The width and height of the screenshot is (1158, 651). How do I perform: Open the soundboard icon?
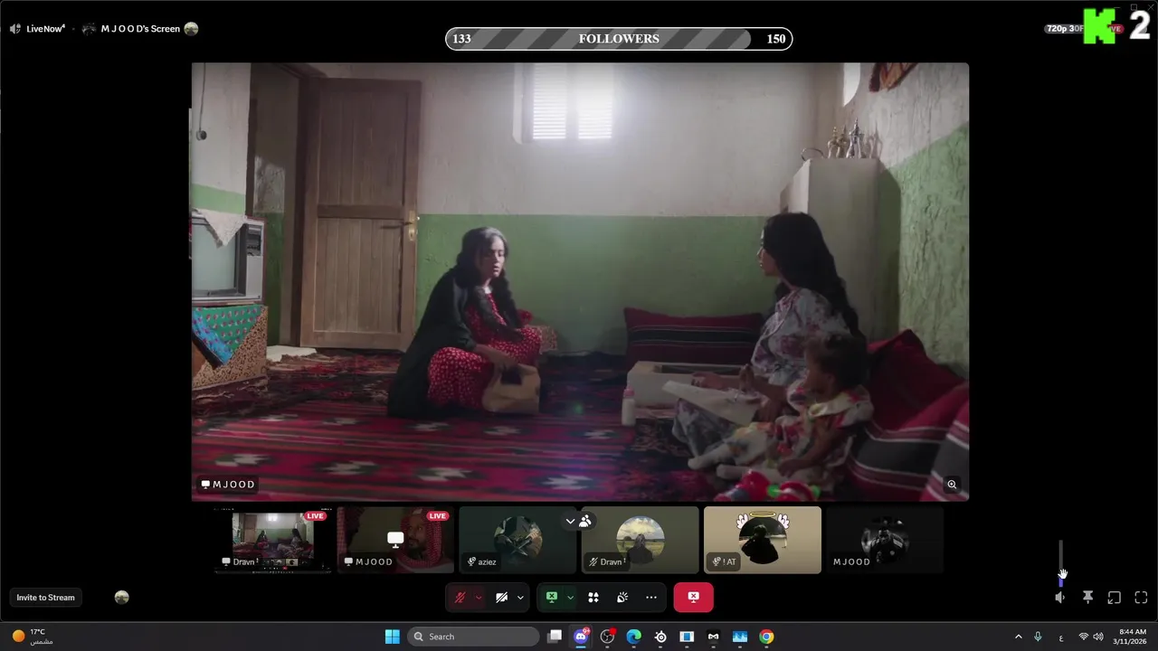click(x=622, y=598)
